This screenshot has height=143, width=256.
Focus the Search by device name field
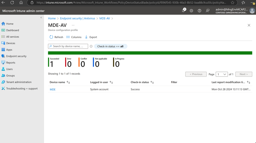tap(68, 46)
